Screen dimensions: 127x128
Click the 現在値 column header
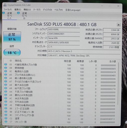67,61
